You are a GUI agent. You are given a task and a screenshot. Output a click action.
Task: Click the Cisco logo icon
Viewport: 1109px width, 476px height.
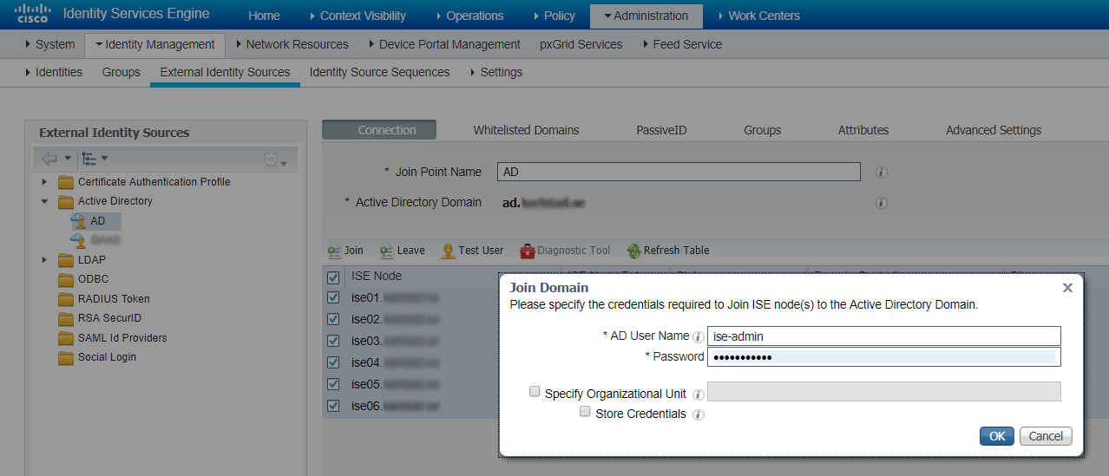coord(32,14)
